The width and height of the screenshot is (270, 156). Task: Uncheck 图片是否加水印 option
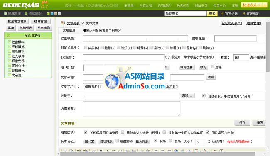coord(208,132)
